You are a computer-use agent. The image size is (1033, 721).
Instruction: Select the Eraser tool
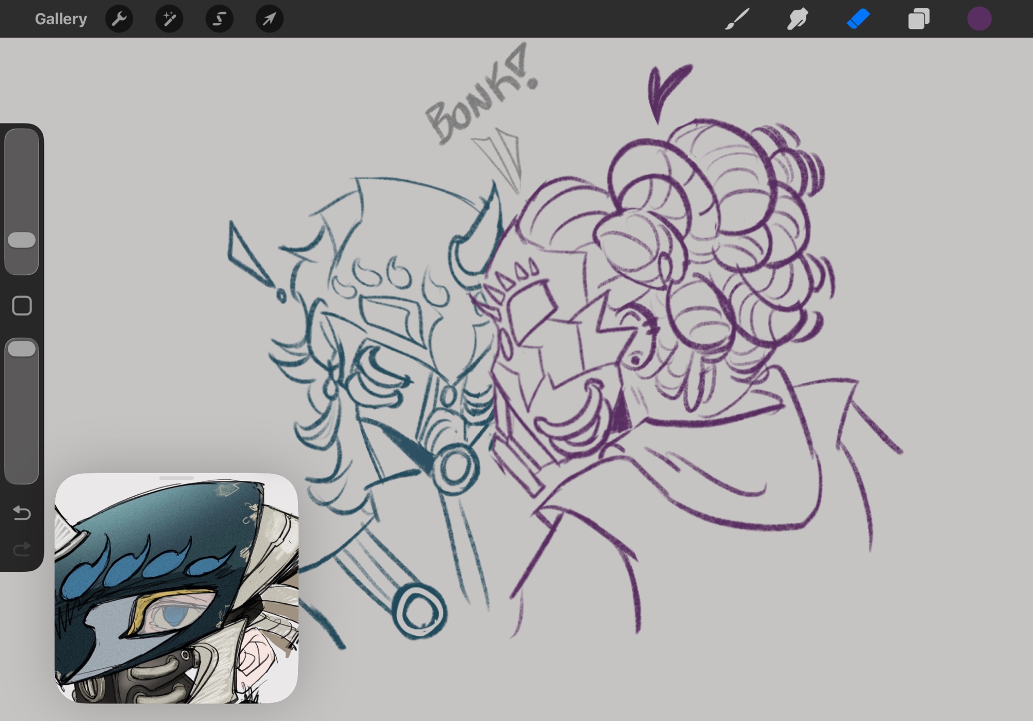pos(858,19)
